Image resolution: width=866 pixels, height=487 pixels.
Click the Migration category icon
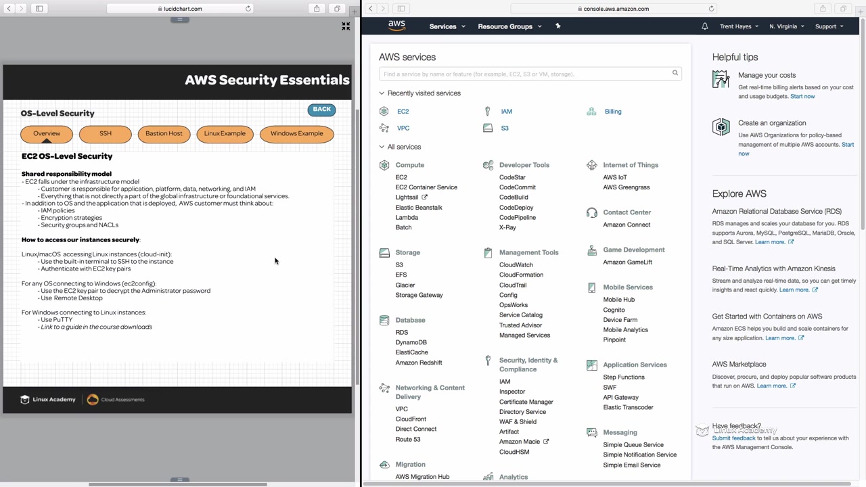pos(384,465)
